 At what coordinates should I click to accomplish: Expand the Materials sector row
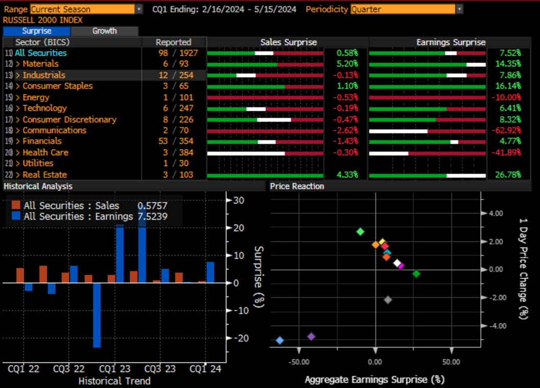coord(17,64)
